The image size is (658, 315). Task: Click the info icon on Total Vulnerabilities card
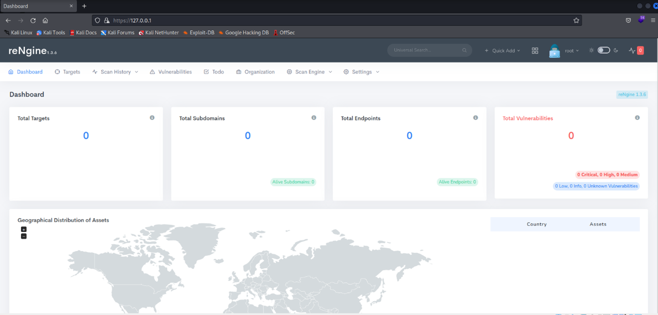(637, 117)
